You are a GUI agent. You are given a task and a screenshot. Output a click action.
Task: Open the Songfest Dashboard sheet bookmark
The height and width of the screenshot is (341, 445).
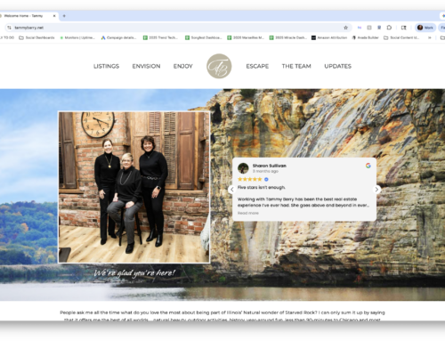pos(204,37)
